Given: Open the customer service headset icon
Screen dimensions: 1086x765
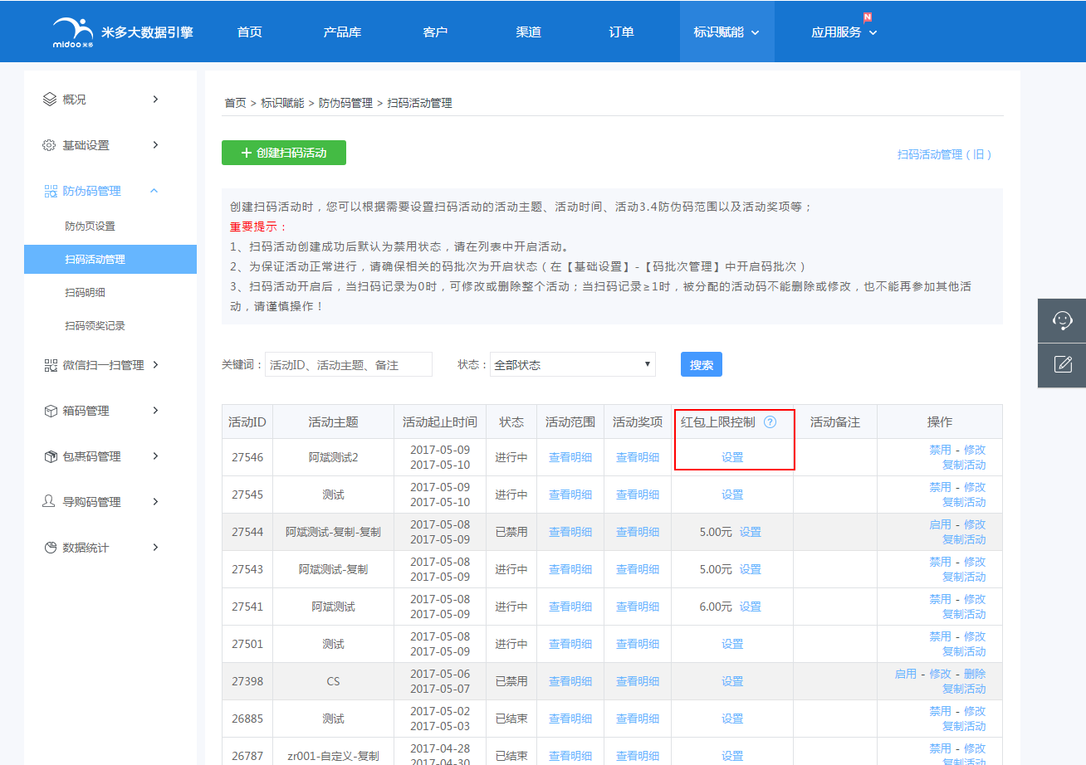Looking at the screenshot, I should [1062, 320].
